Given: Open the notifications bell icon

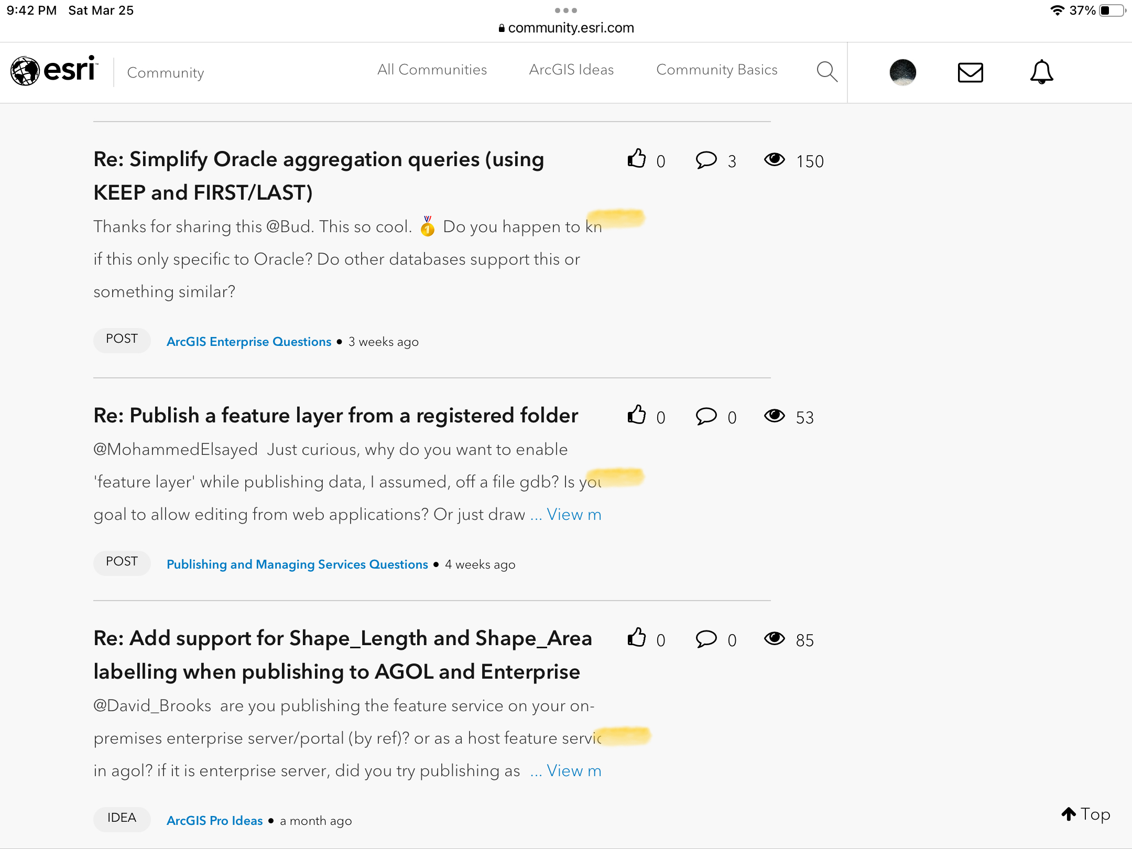Looking at the screenshot, I should [x=1041, y=72].
